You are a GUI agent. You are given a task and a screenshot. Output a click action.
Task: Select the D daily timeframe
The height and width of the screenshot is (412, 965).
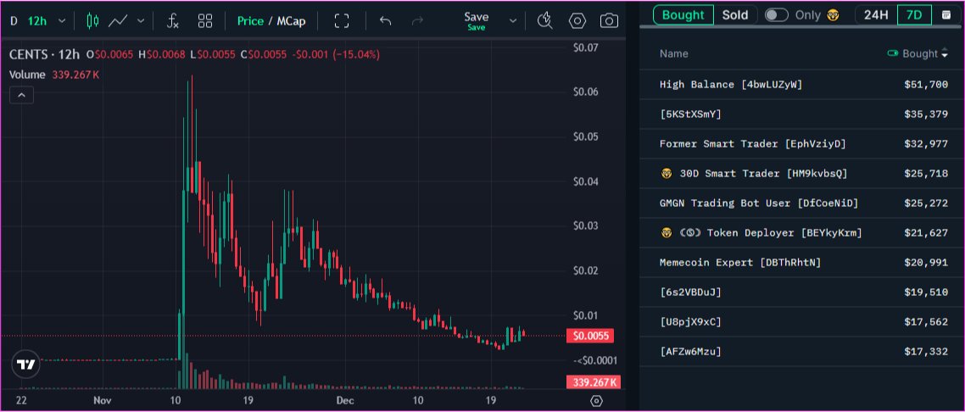pos(14,21)
